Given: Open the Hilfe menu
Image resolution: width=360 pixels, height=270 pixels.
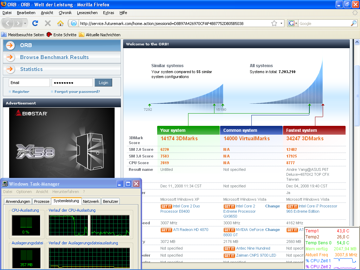Looking at the screenshot, I should (123, 13).
